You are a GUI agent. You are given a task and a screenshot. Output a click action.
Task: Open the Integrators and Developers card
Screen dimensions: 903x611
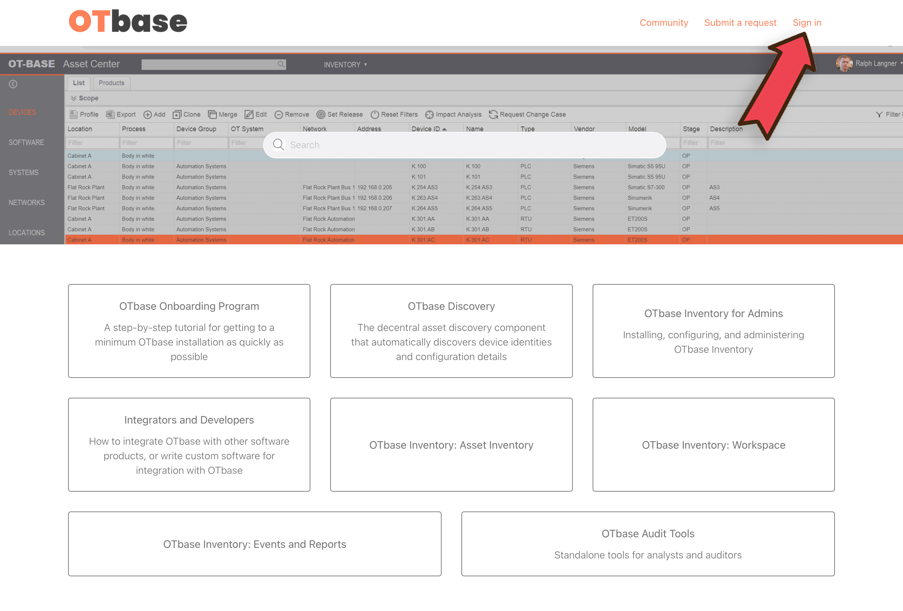click(x=189, y=444)
